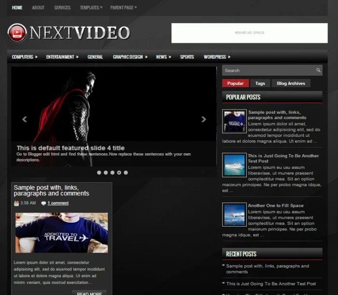Open the News category dropdown
The height and width of the screenshot is (295, 338).
pos(164,57)
